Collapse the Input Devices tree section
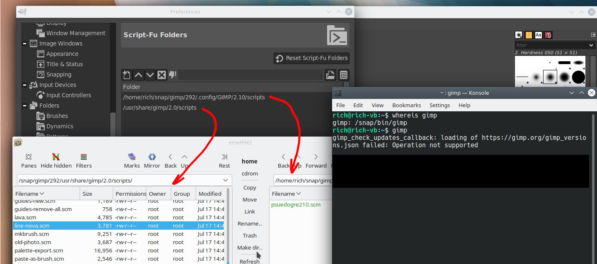This screenshot has height=264, width=597. pos(25,85)
